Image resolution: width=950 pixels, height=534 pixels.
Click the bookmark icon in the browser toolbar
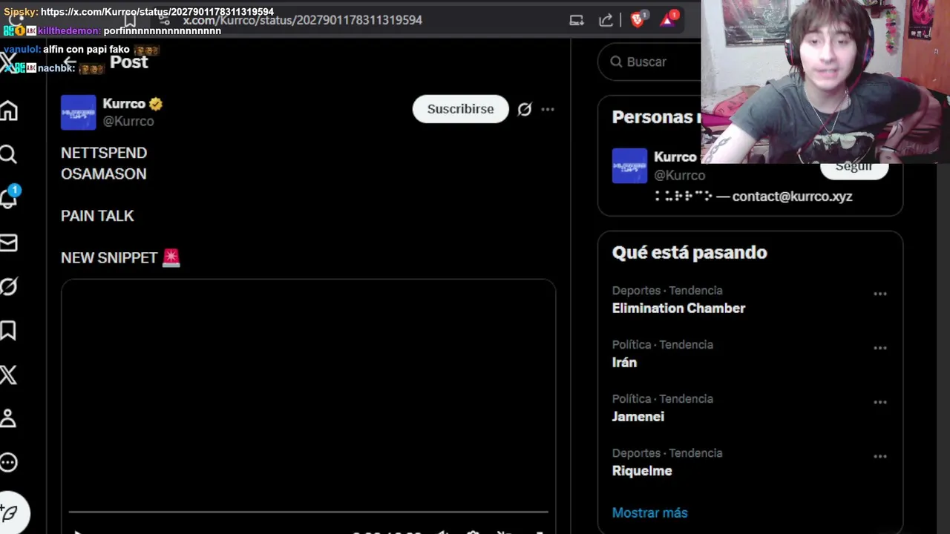pos(131,20)
